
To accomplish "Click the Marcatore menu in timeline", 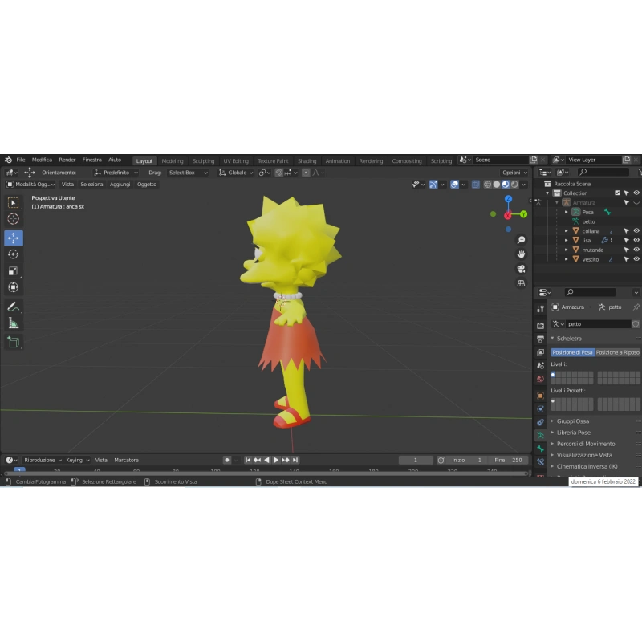I will pyautogui.click(x=126, y=460).
